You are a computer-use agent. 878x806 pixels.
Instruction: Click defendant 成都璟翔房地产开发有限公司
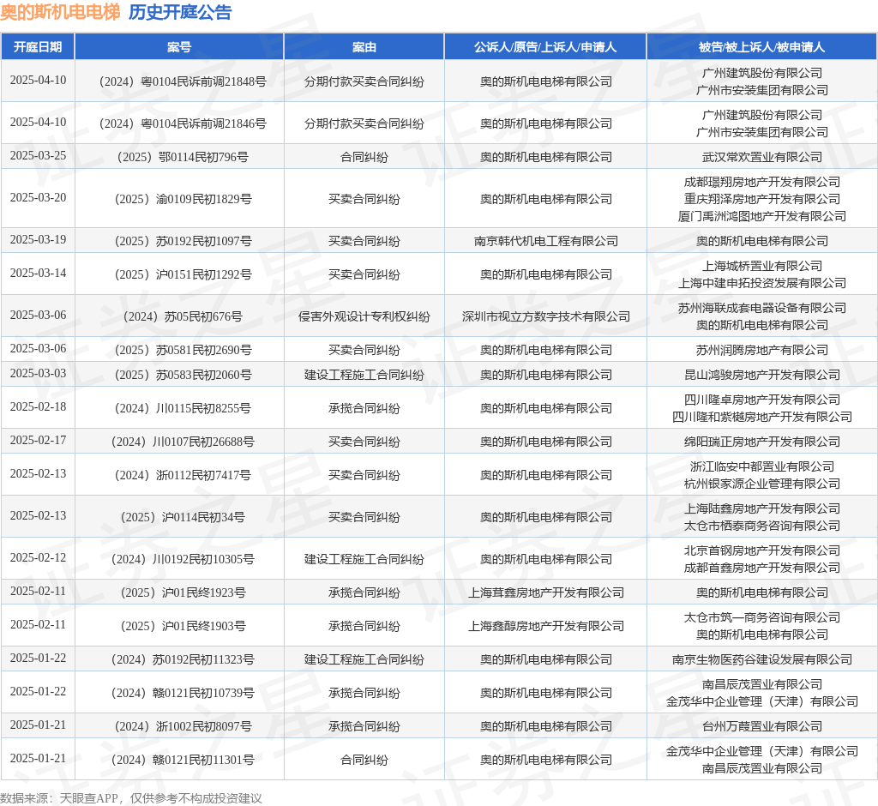point(762,183)
